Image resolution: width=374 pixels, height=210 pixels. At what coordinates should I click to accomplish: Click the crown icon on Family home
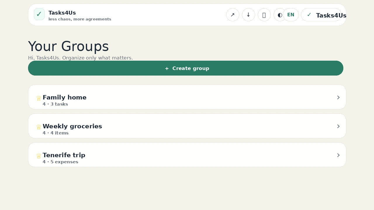click(x=39, y=98)
